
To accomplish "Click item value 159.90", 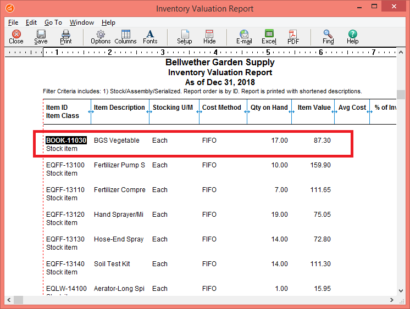I will [x=320, y=165].
